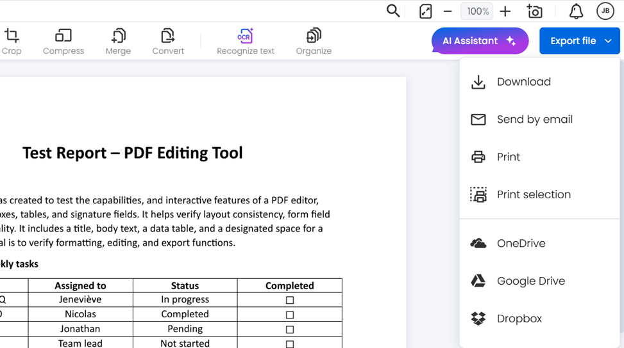Image resolution: width=624 pixels, height=348 pixels.
Task: Click the "Jonathan" table cell
Action: pos(80,329)
